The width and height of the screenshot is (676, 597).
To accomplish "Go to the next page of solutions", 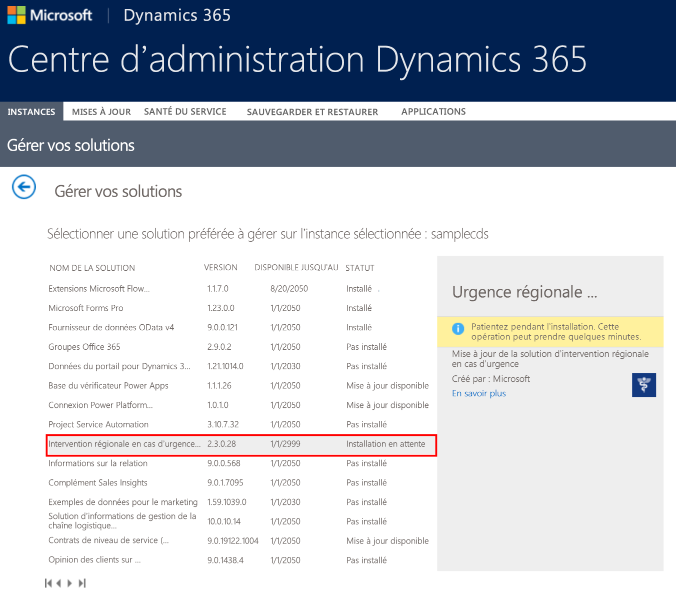I will click(69, 583).
